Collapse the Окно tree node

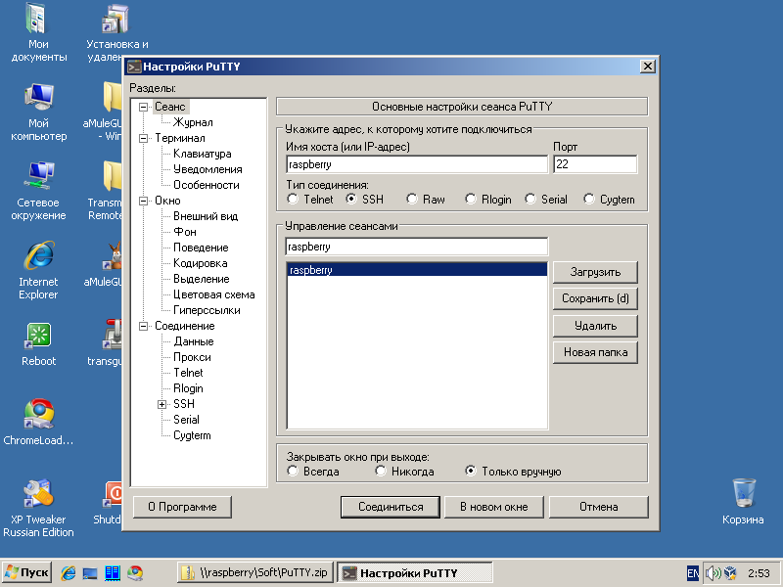(143, 201)
